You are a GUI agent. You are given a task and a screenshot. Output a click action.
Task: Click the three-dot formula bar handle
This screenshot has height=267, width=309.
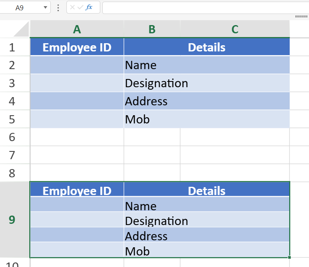(58, 8)
